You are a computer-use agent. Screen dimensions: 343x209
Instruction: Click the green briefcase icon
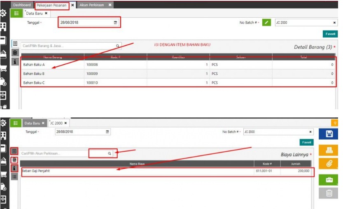[x=328, y=180]
